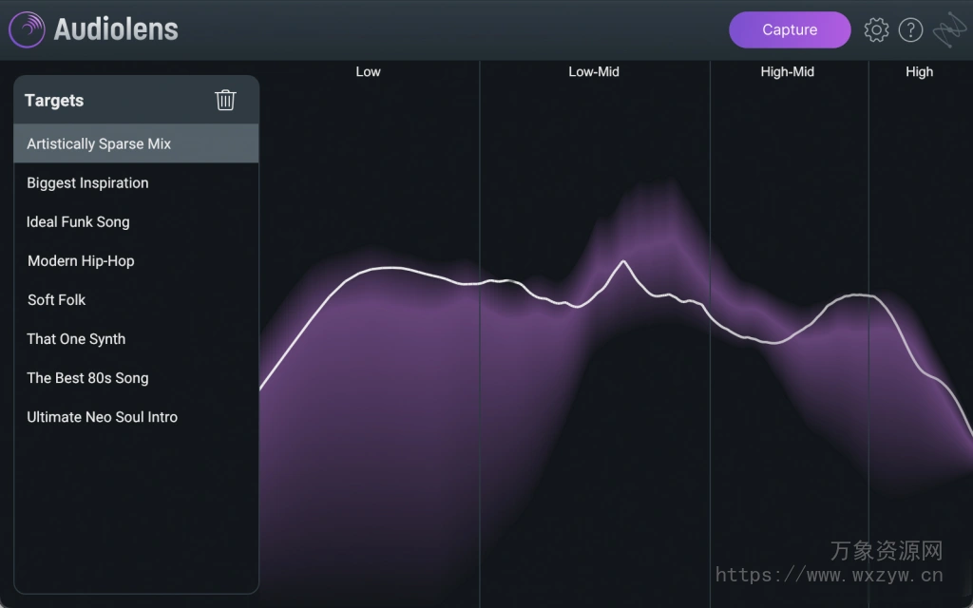Click the Audiolens spiral logo
The height and width of the screenshot is (608, 973).
(x=26, y=28)
